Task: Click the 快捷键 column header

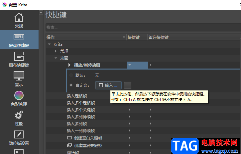Action: pos(137,37)
